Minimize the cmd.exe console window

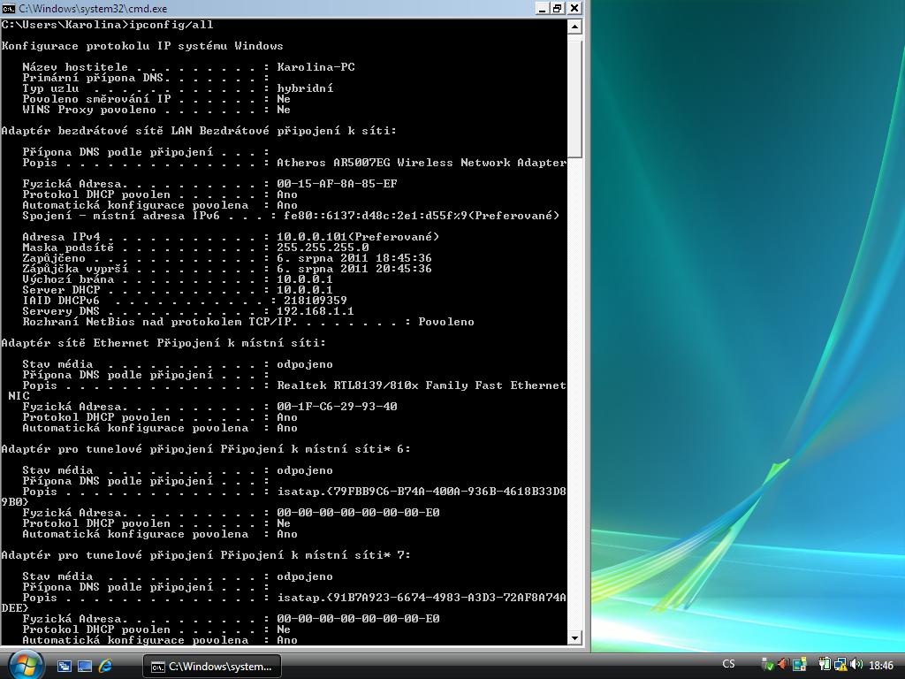(x=541, y=8)
